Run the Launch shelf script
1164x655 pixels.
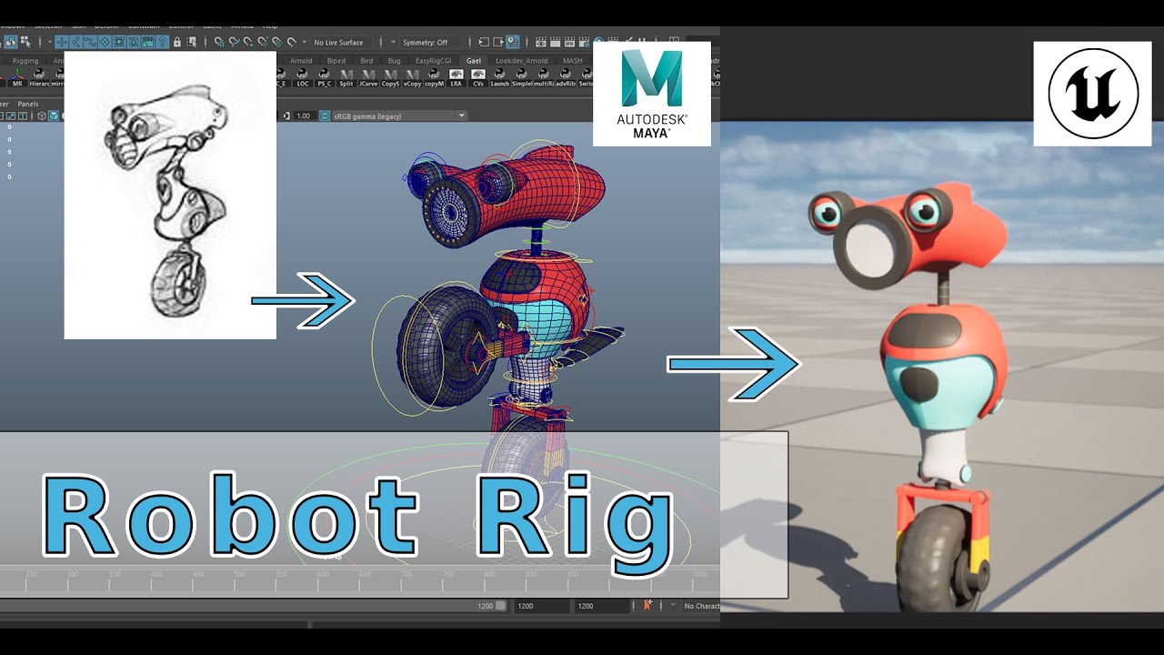pyautogui.click(x=500, y=77)
